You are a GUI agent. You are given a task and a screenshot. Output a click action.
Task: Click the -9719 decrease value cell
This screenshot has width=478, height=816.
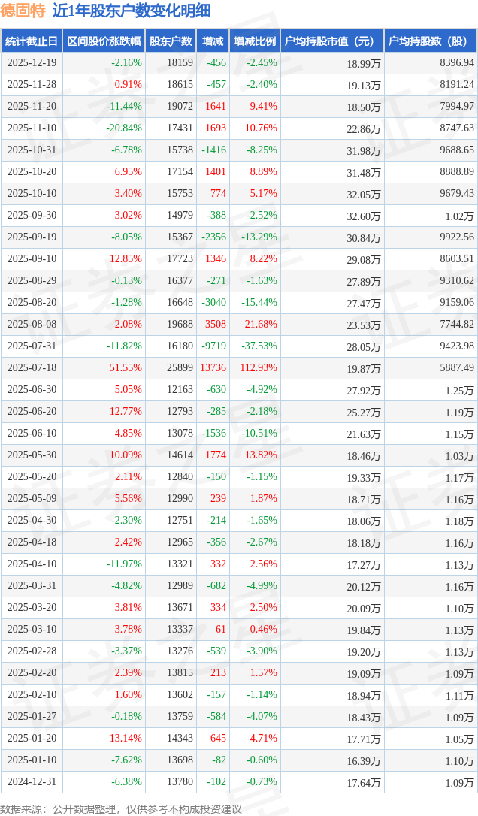213,346
